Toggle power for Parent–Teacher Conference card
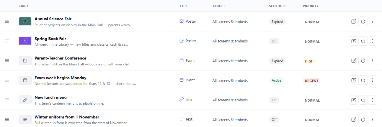This screenshot has width=382, height=127. pyautogui.click(x=363, y=61)
